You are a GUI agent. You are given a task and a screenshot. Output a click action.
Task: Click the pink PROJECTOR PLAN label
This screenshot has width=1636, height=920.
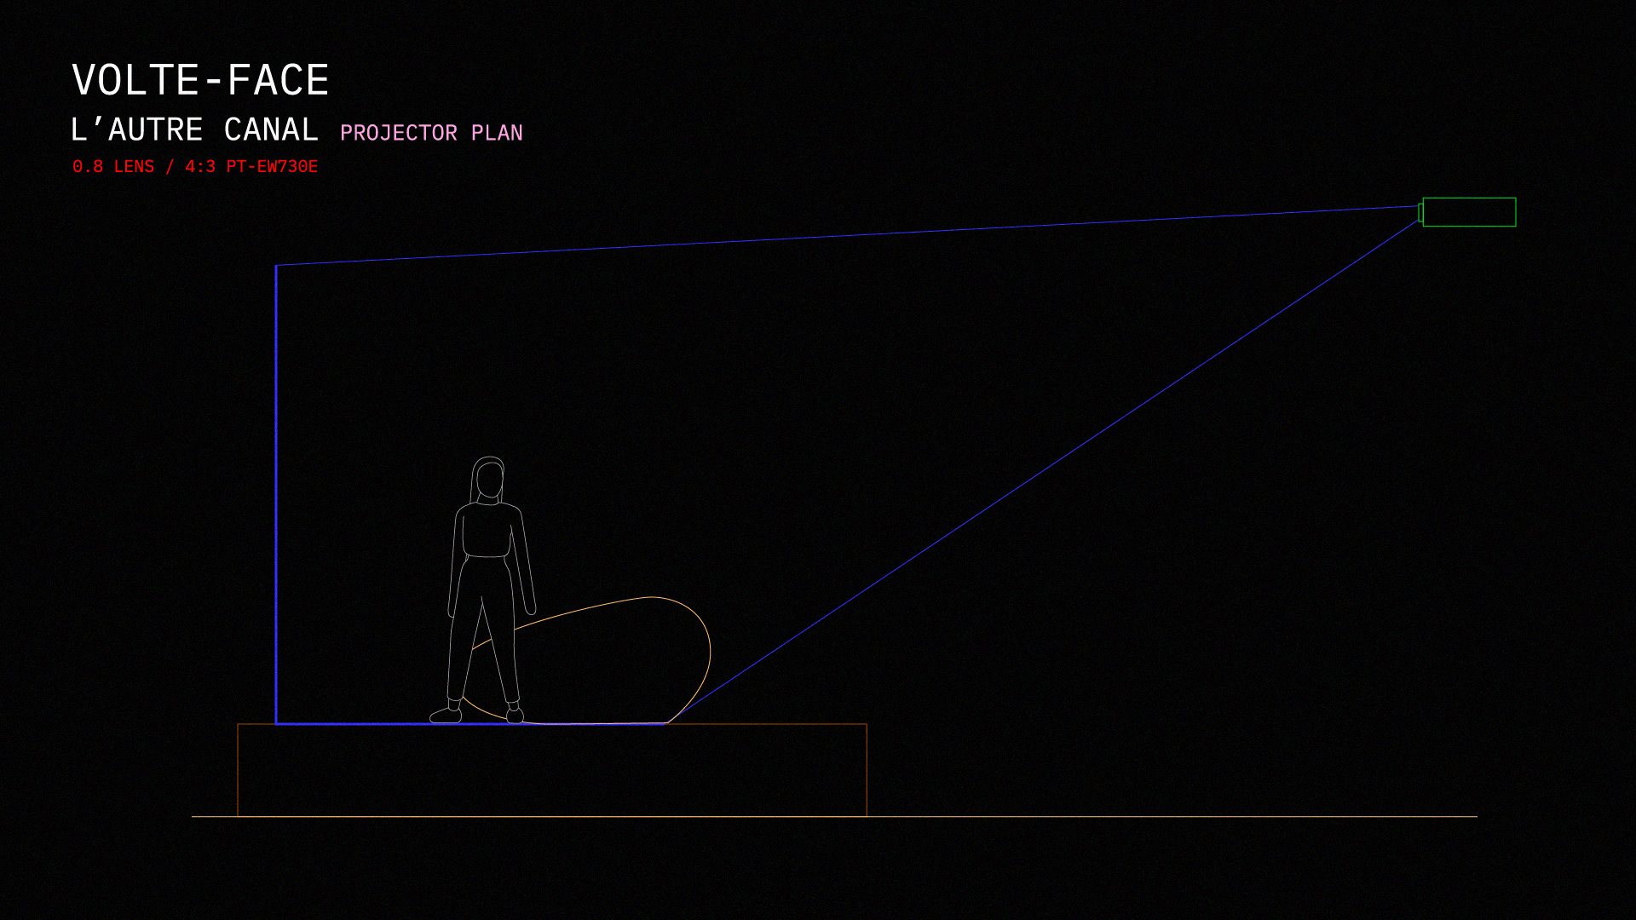(431, 133)
